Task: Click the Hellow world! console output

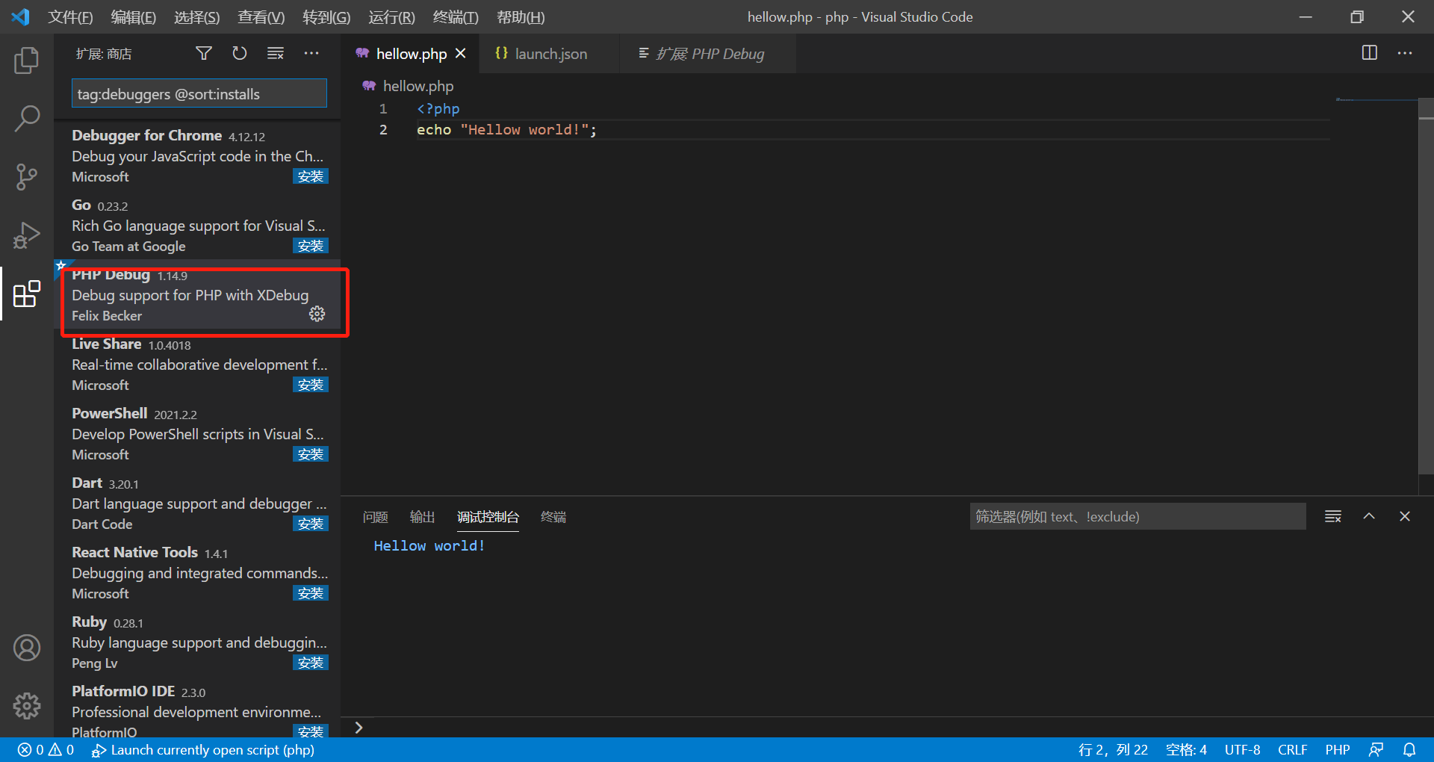Action: pos(429,546)
